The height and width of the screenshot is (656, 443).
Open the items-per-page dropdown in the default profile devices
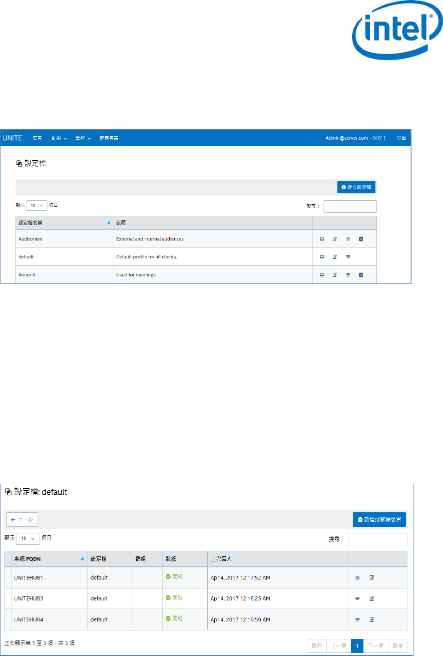[28, 538]
